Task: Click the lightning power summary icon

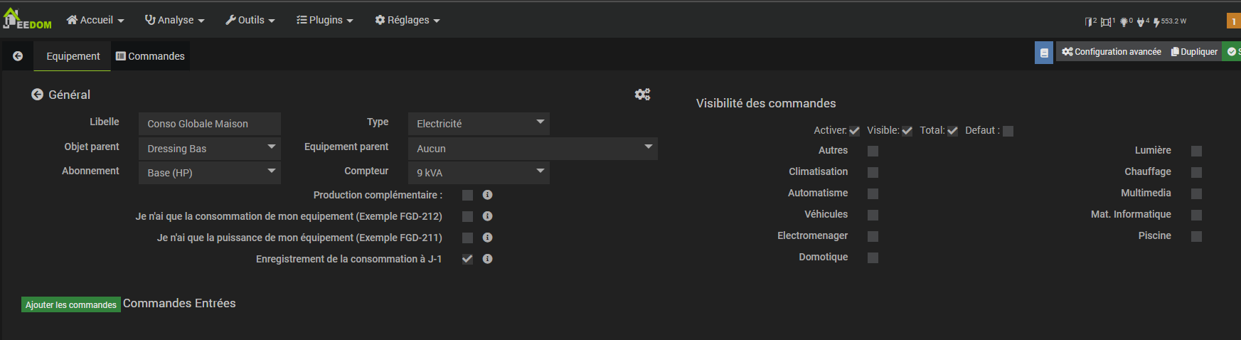Action: click(1157, 22)
